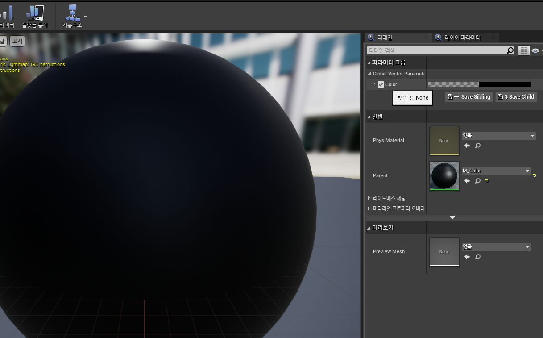Open the 계층구조 dropdown arrow

point(85,17)
